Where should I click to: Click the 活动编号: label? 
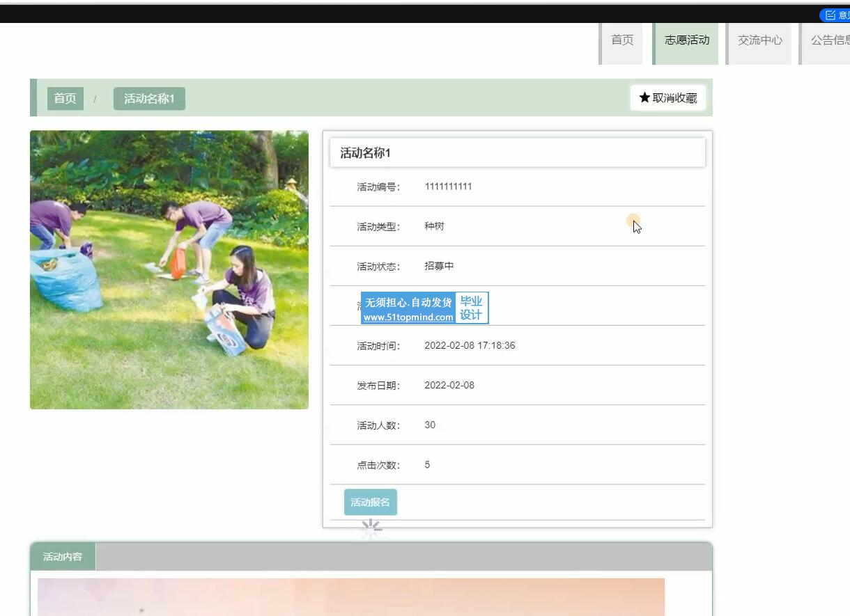point(379,187)
